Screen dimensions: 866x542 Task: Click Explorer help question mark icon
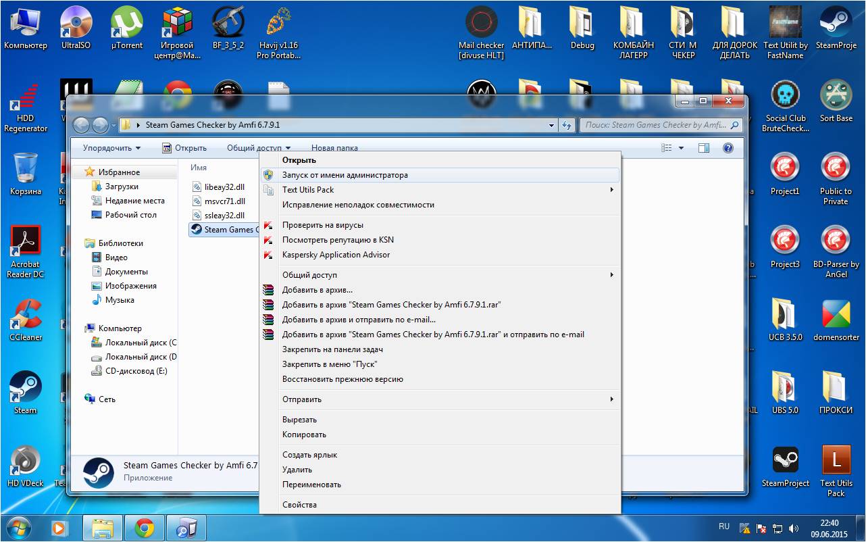(728, 148)
